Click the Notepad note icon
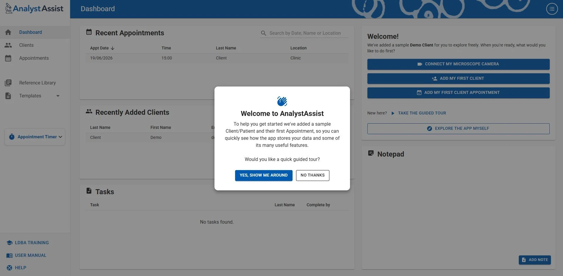The width and height of the screenshot is (563, 276). click(371, 153)
